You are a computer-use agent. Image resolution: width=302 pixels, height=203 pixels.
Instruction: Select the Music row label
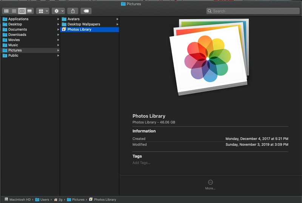point(13,45)
